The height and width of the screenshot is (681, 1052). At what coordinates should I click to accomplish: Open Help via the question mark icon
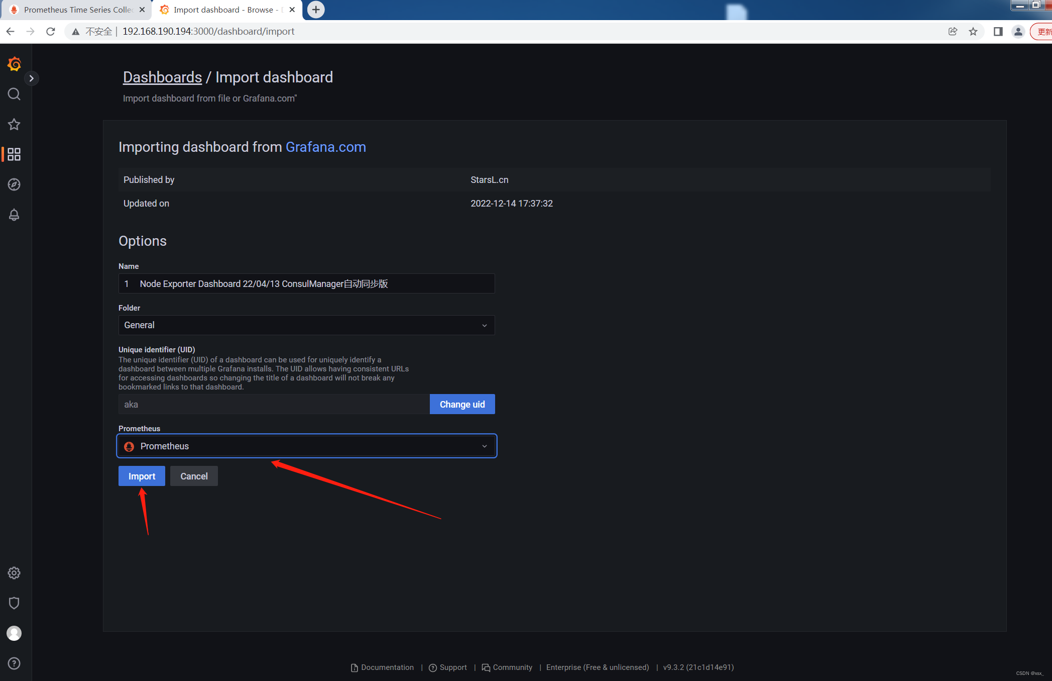[14, 663]
